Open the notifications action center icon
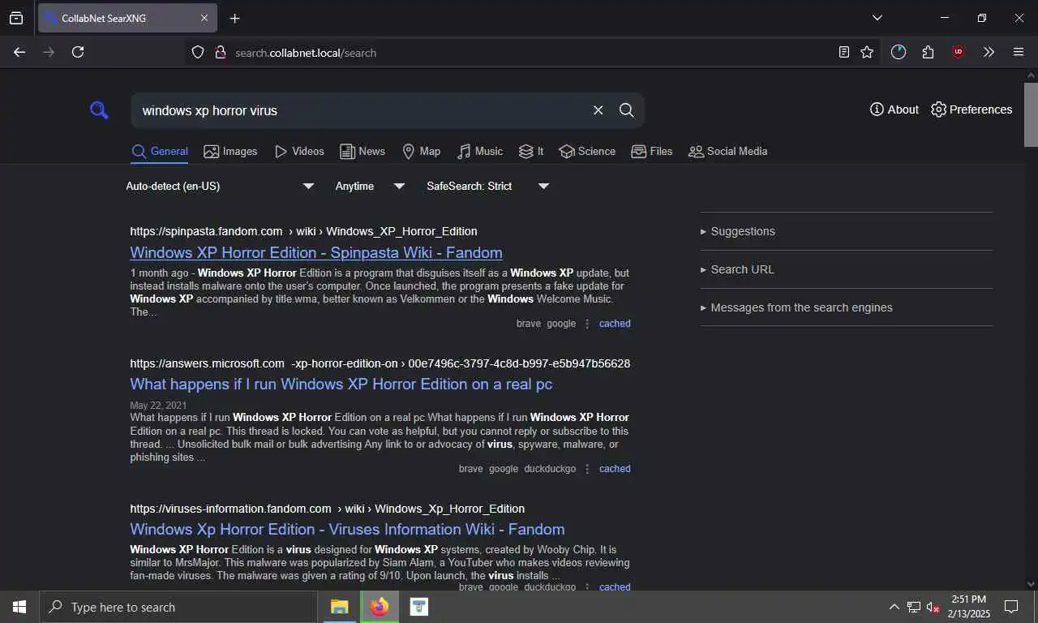This screenshot has height=623, width=1038. [1011, 607]
